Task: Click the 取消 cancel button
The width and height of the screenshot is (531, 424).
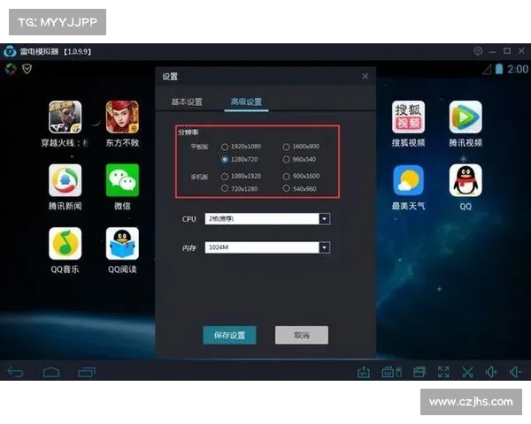Action: click(x=301, y=336)
